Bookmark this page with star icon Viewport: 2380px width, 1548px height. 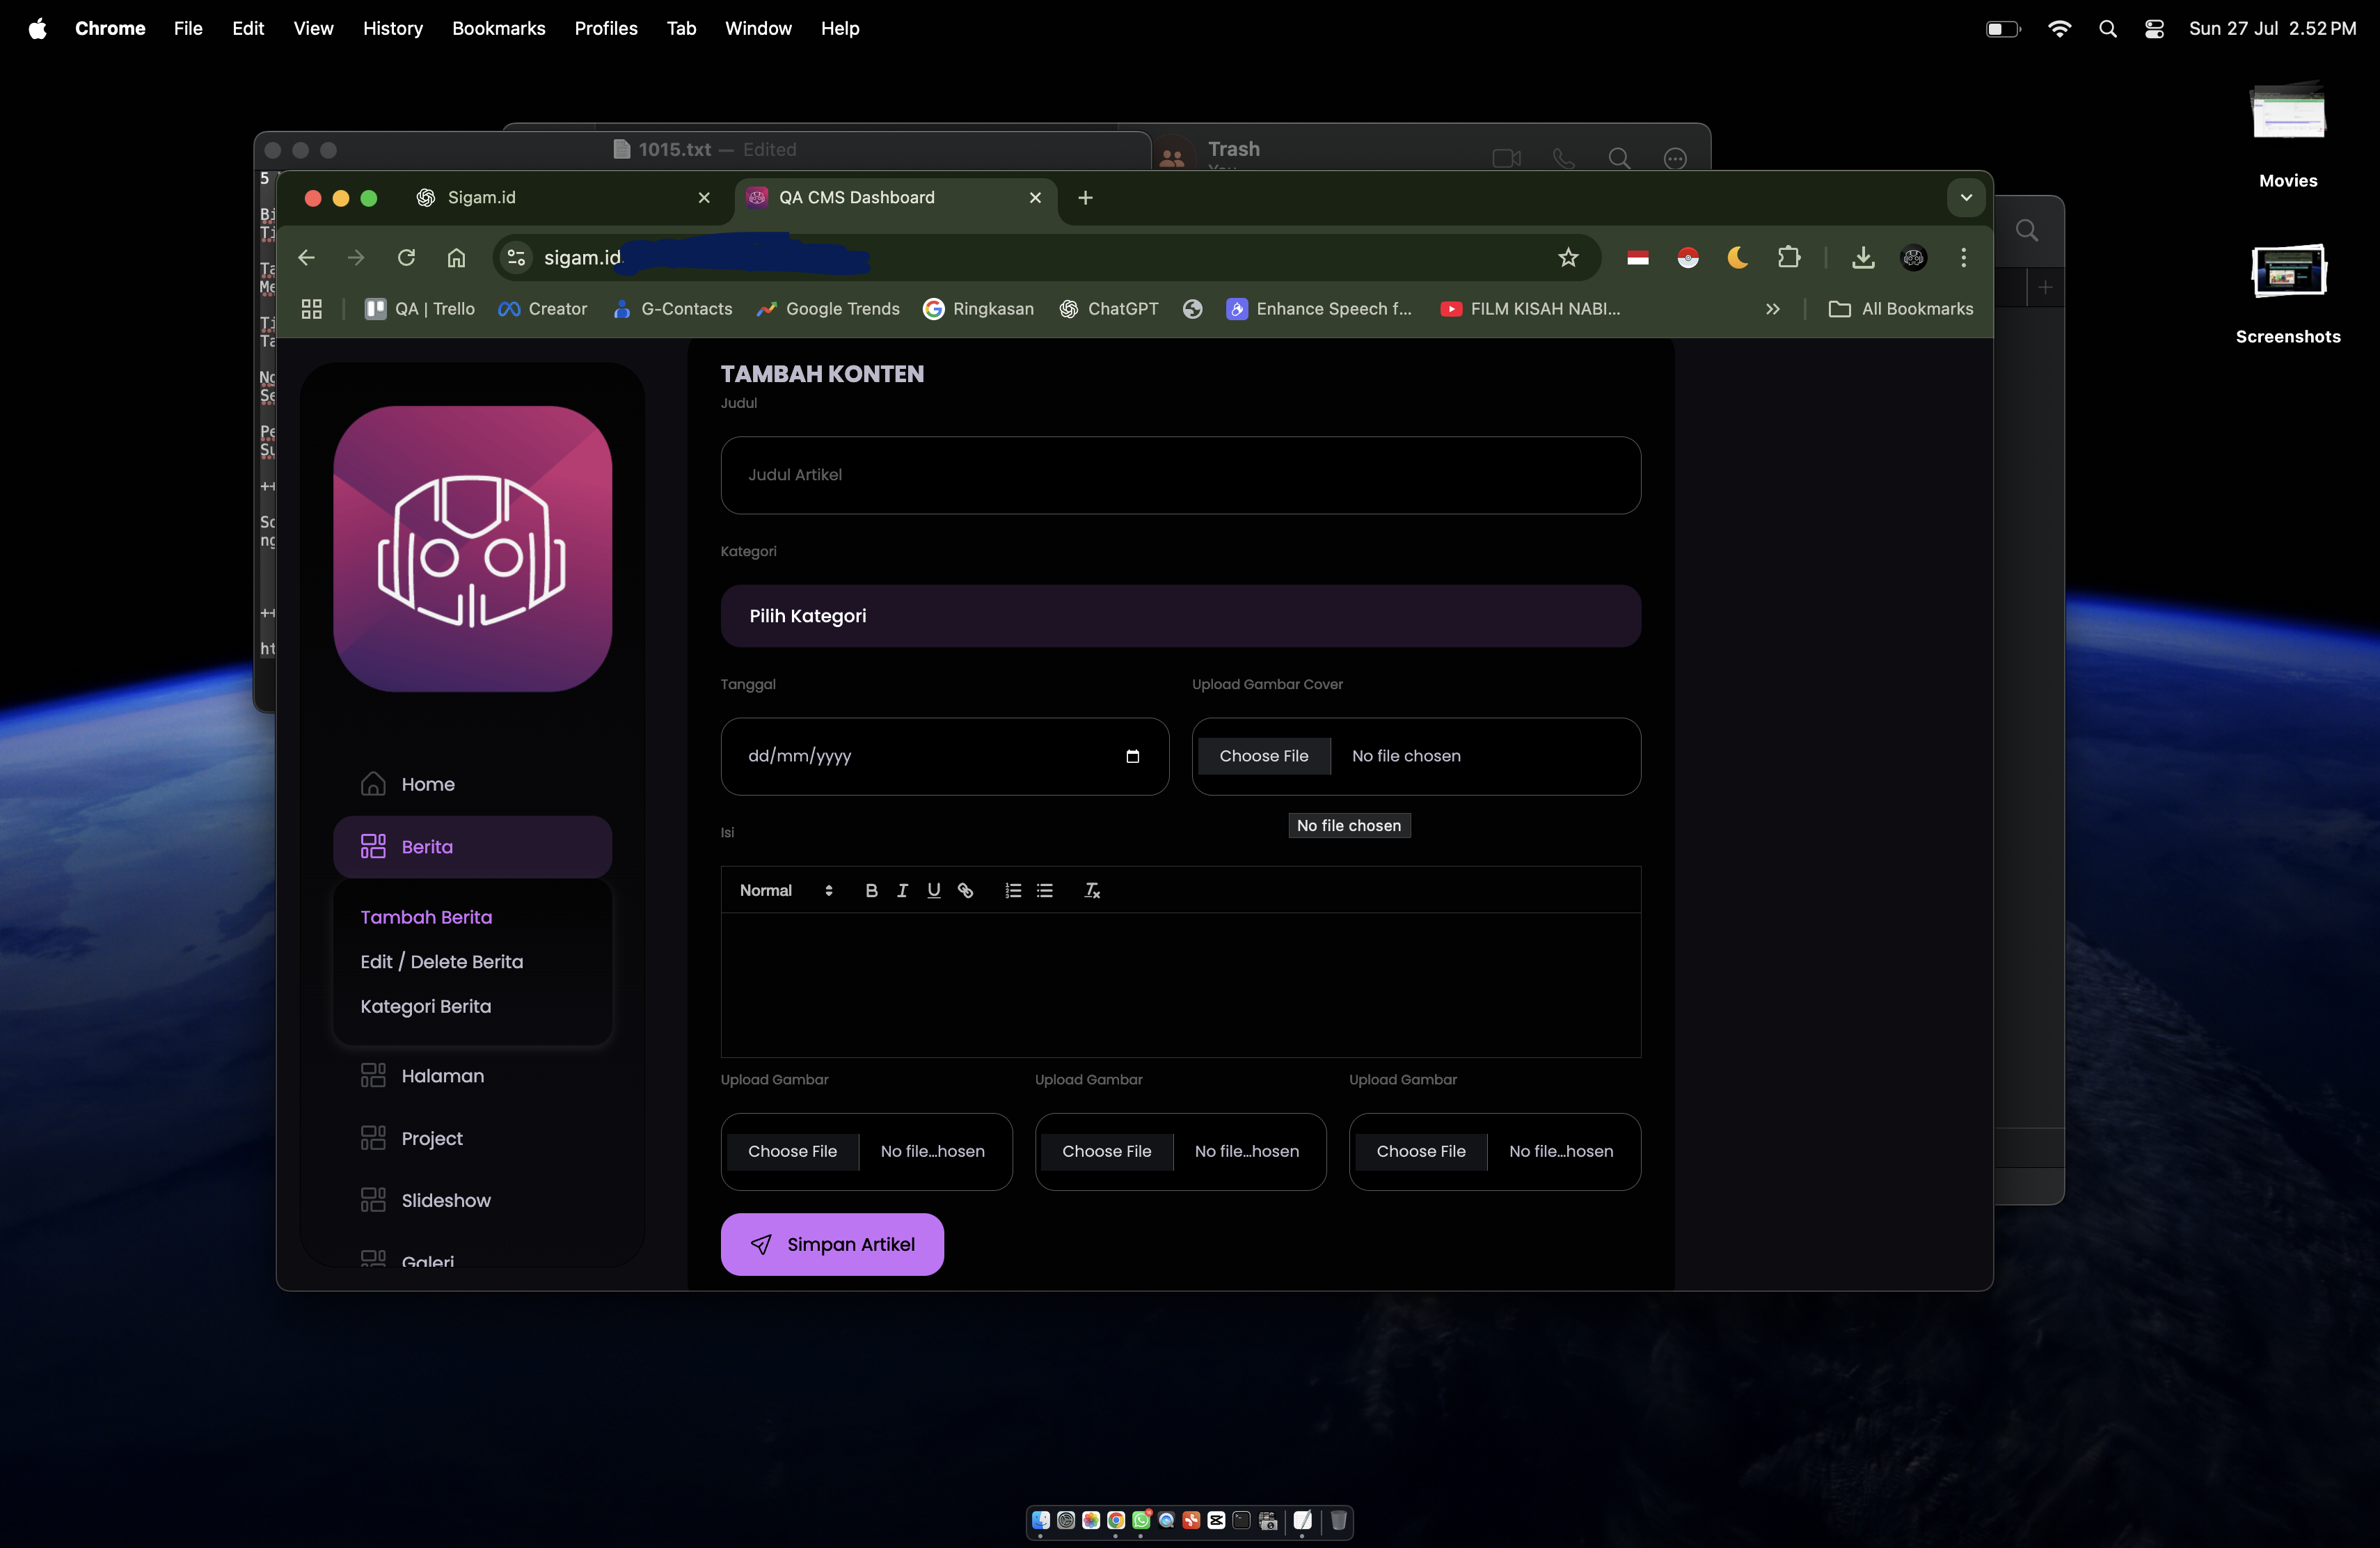[1567, 258]
